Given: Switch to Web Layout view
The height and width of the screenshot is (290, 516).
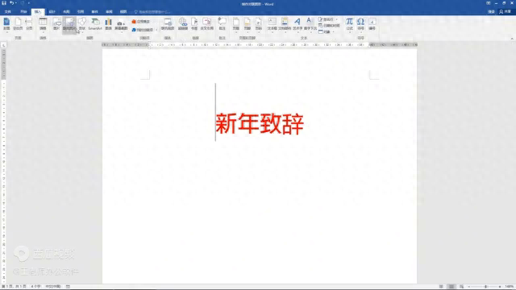Looking at the screenshot, I should coord(461,287).
